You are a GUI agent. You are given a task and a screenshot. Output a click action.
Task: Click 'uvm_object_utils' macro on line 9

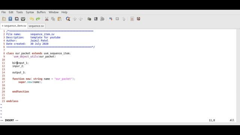tap(26, 57)
